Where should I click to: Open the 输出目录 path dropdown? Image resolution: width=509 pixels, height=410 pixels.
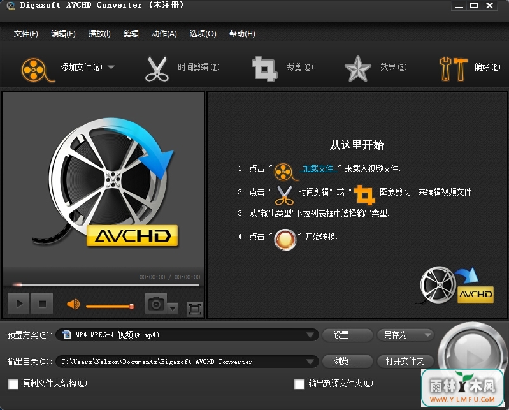click(x=187, y=362)
